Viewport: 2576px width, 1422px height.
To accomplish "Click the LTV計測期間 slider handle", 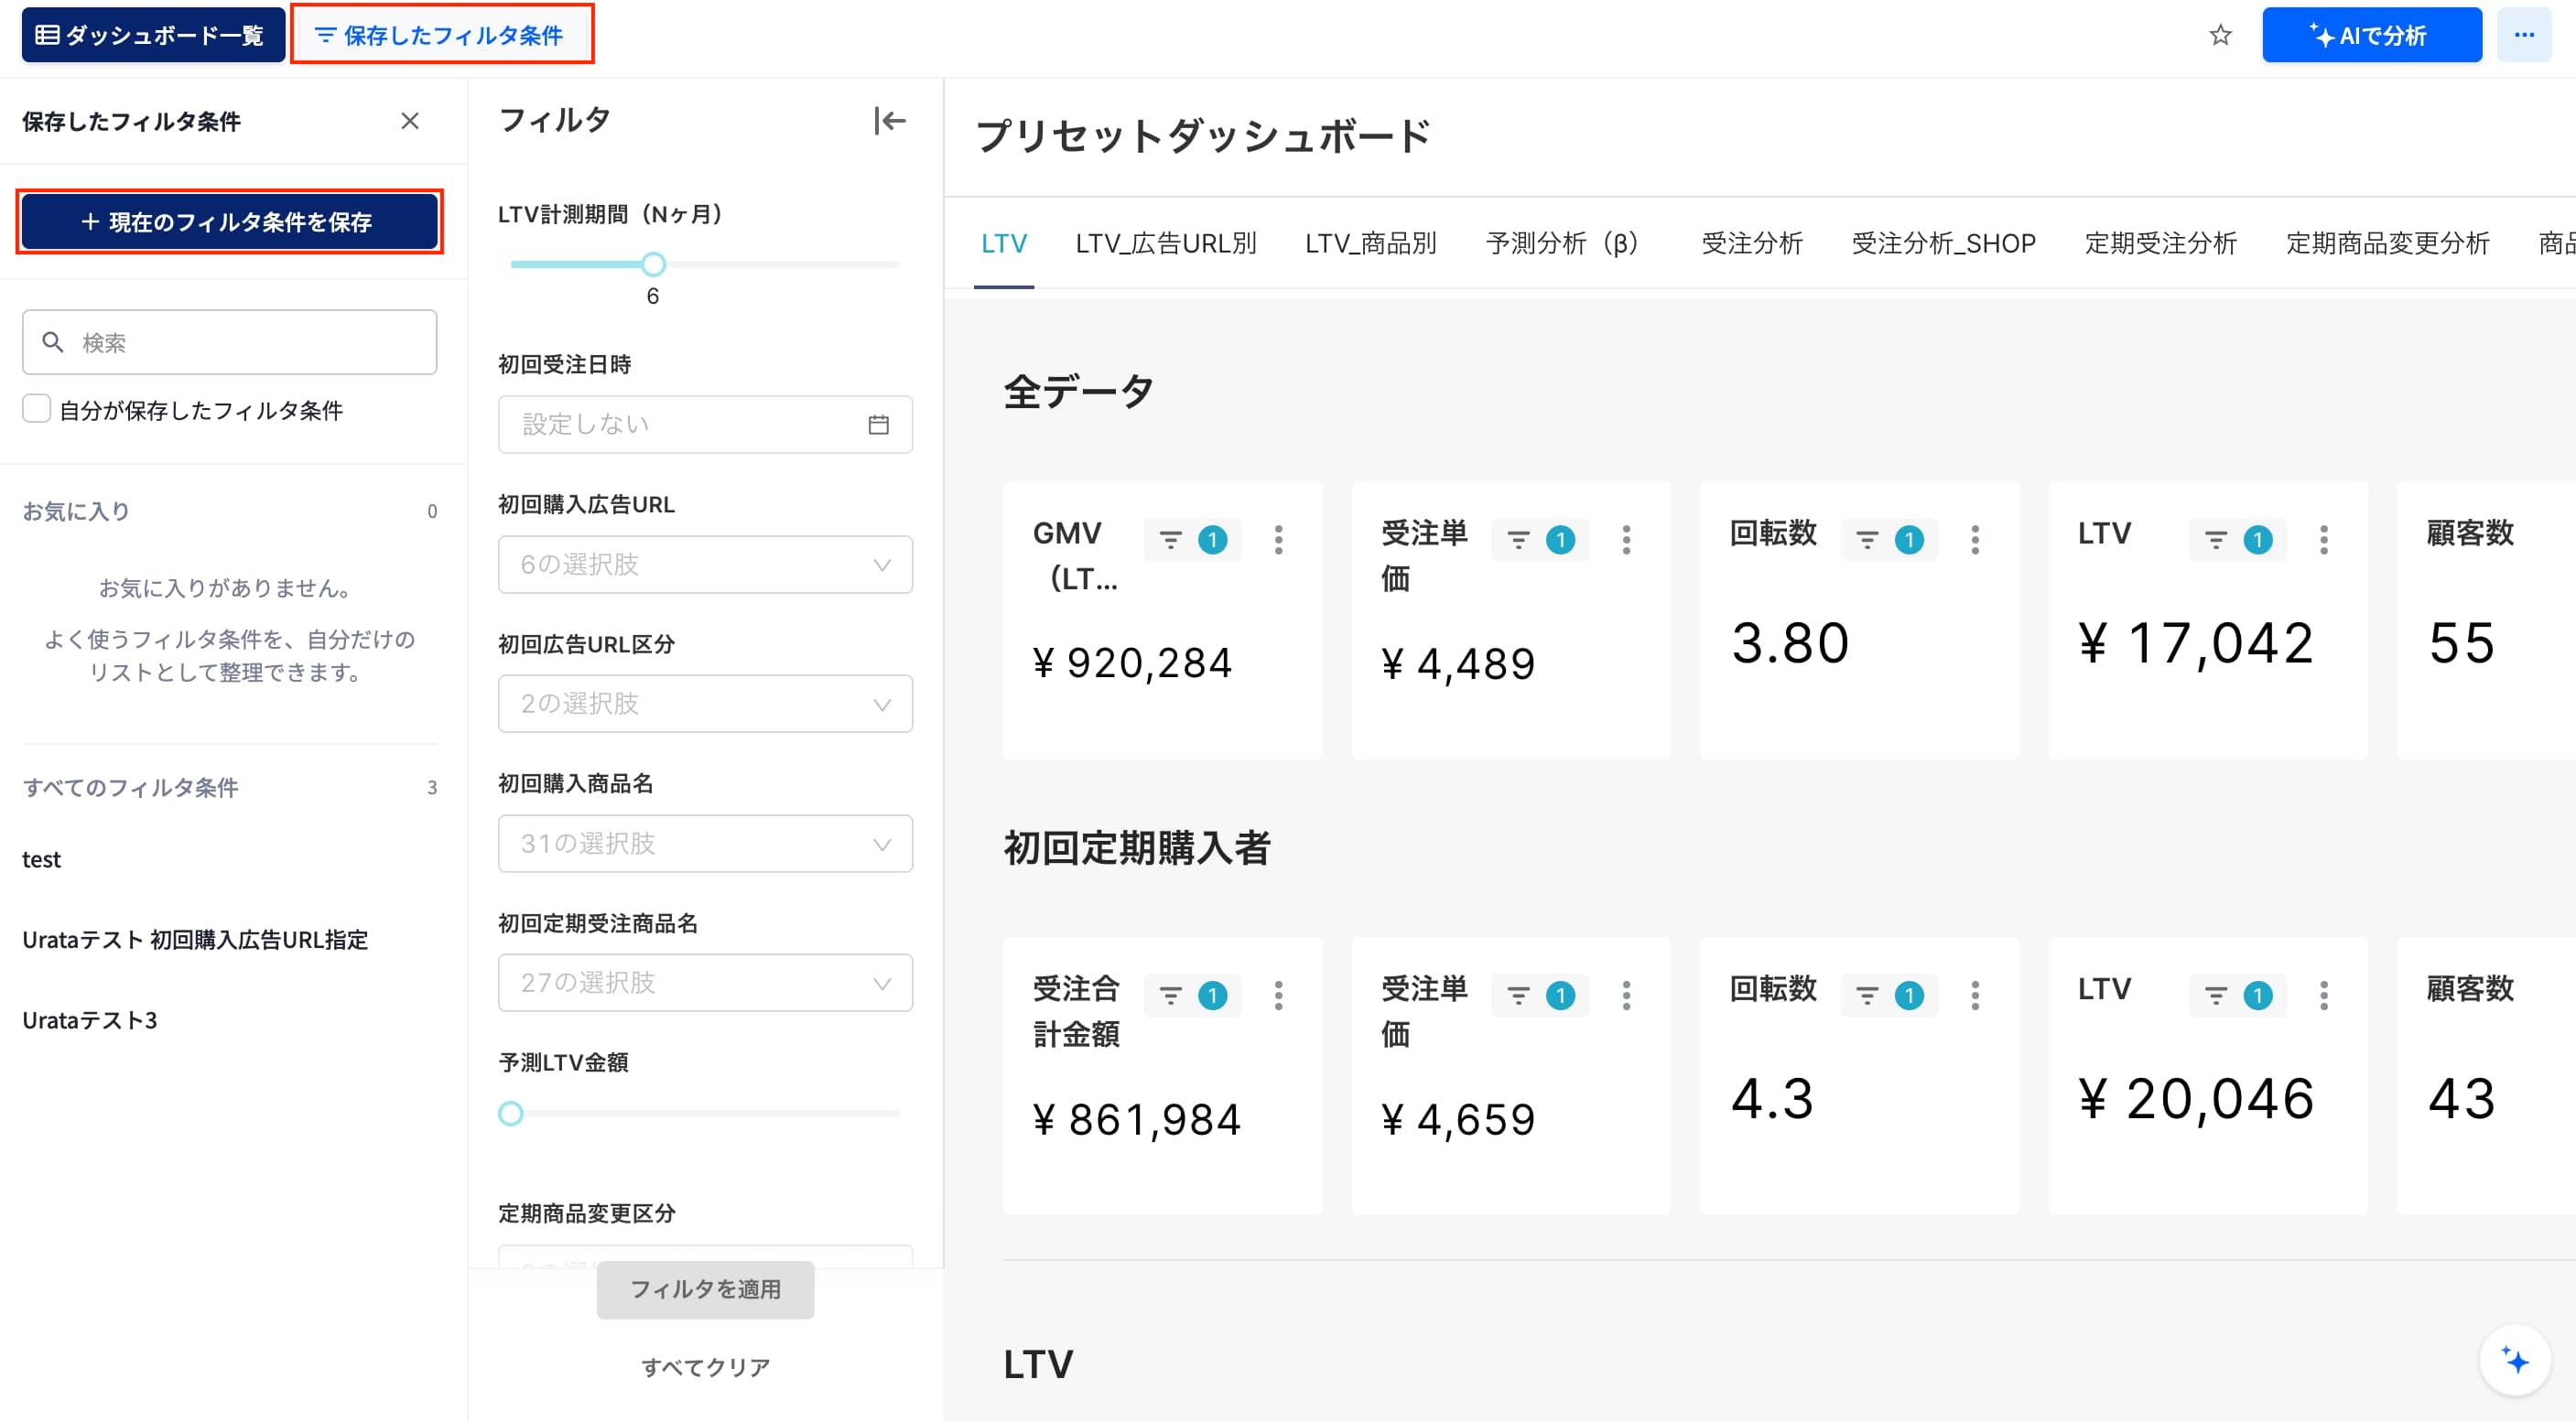I will [653, 264].
